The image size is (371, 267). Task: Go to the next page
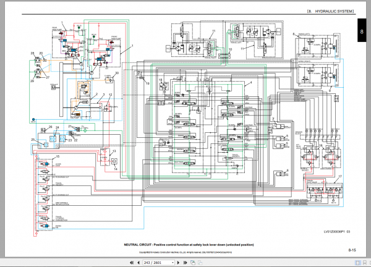coord(179,263)
